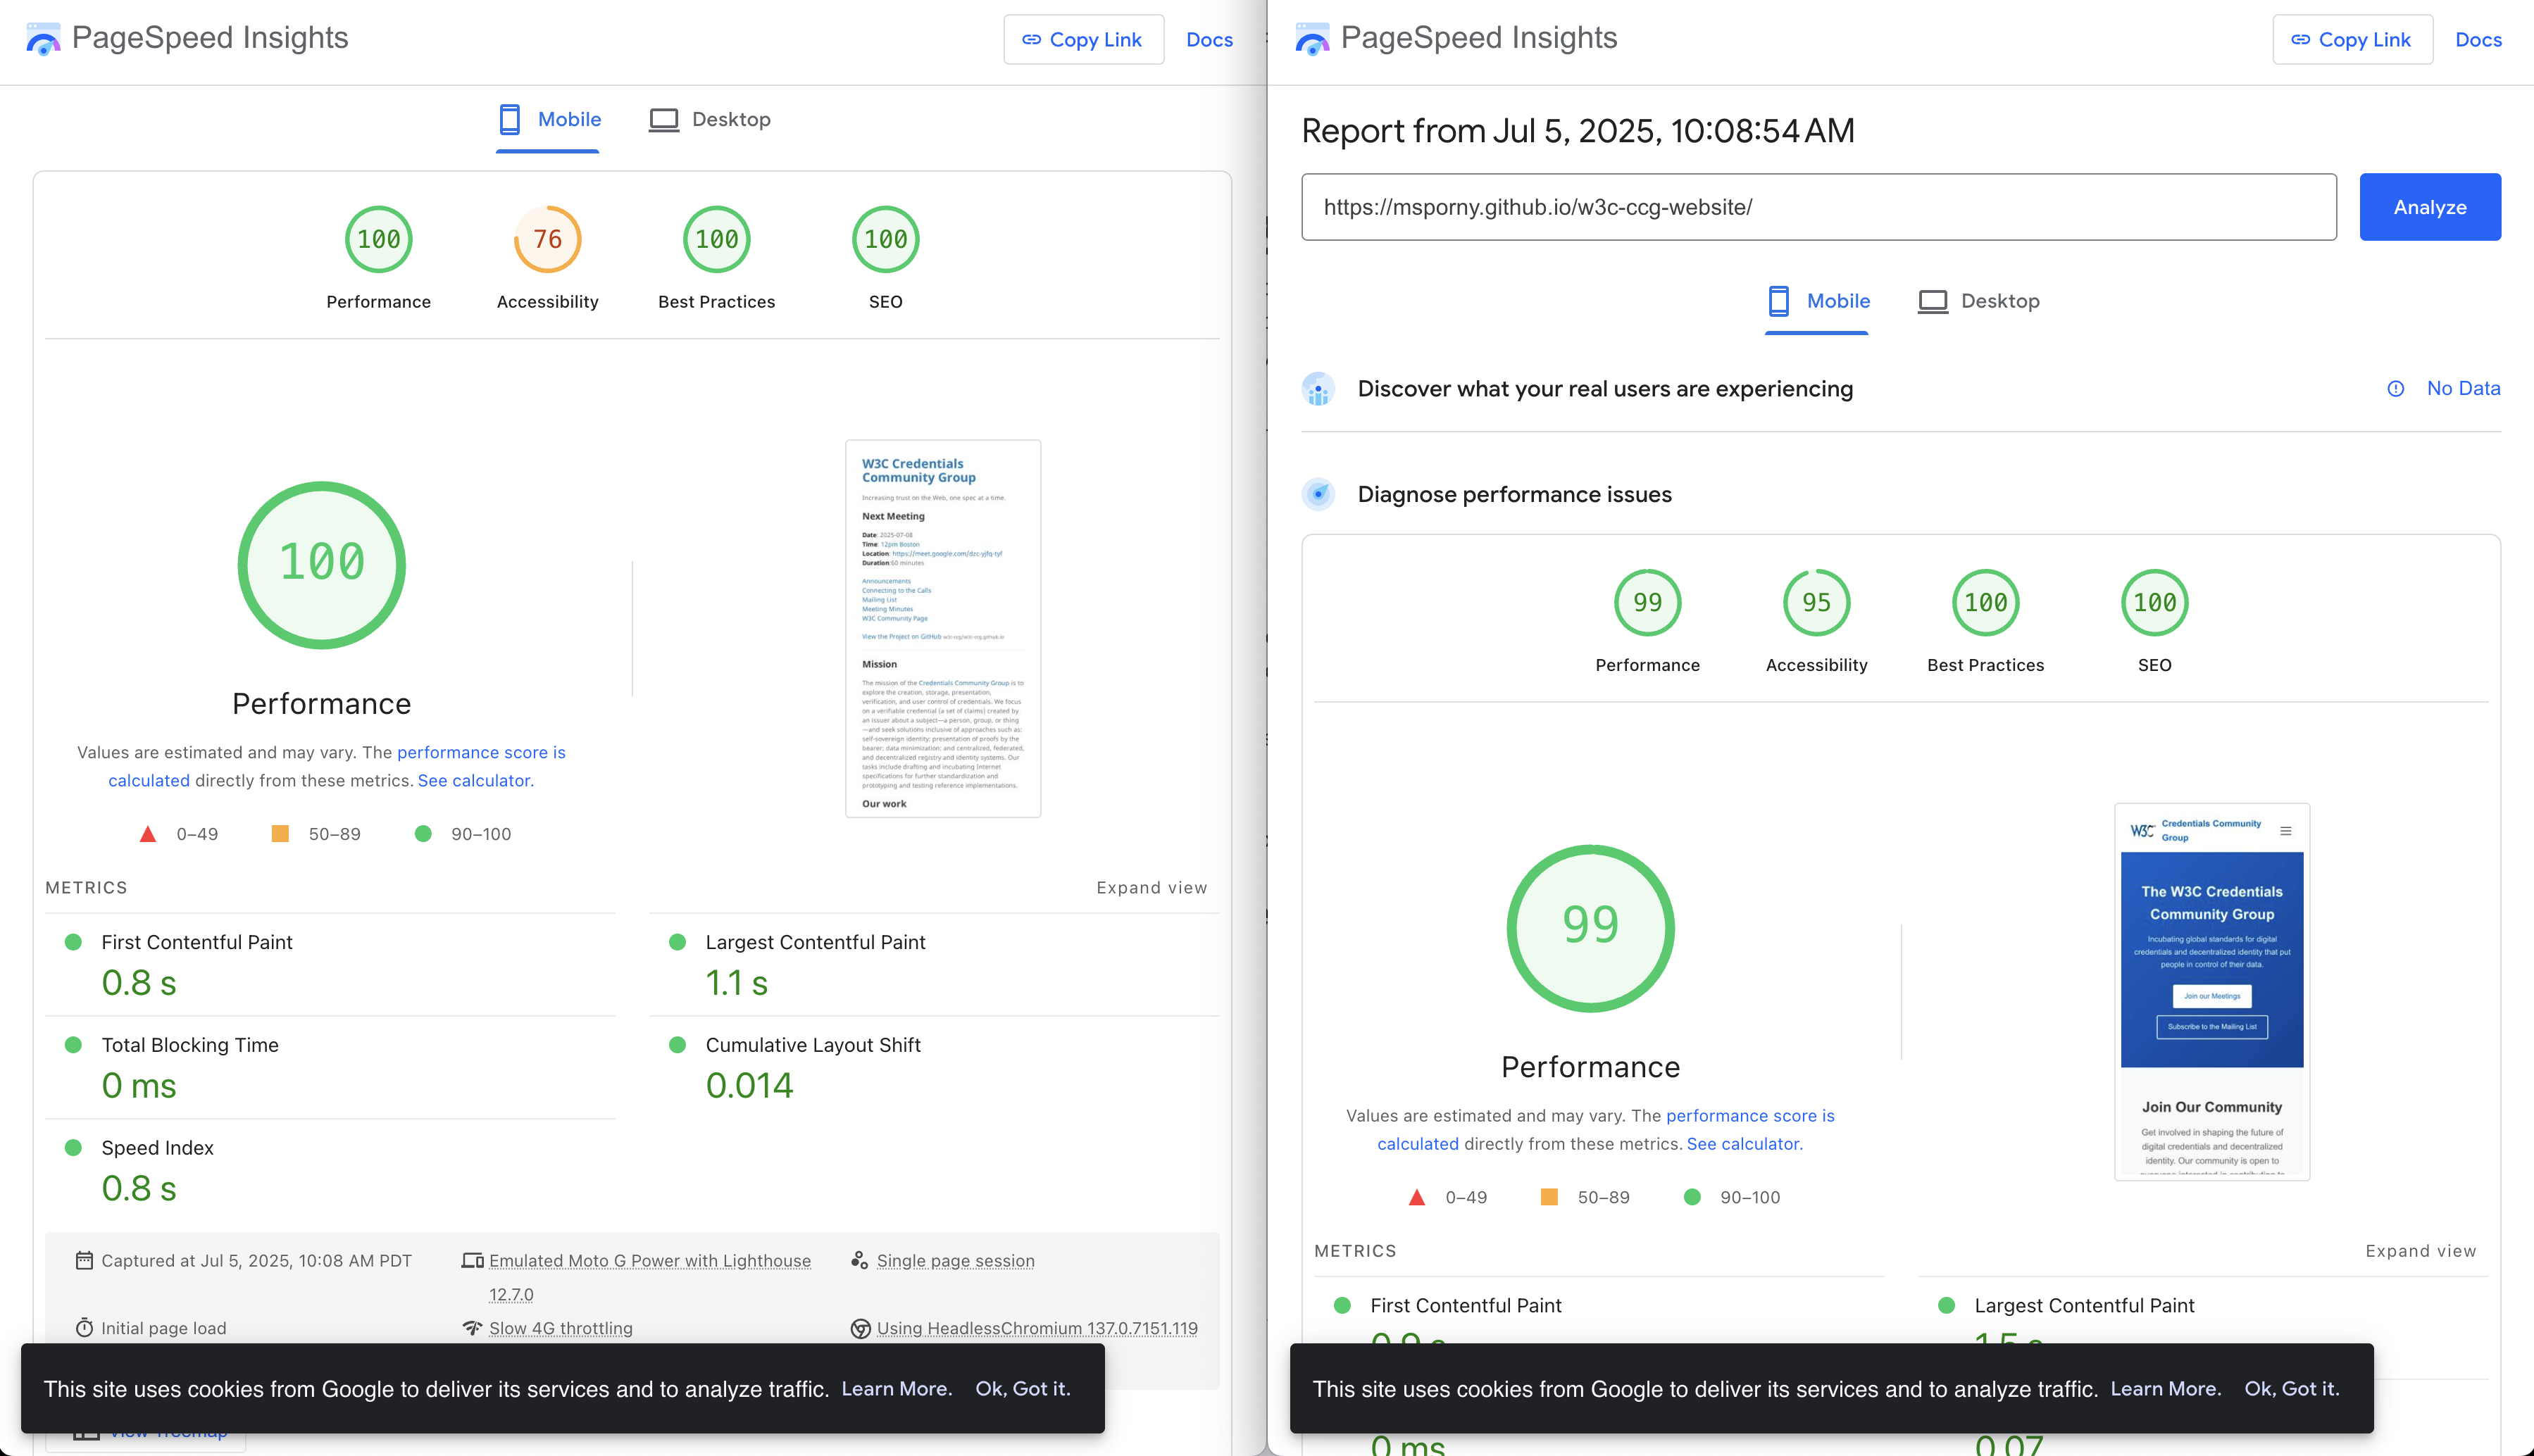Click the Best Practices 100 gauge in right window
The width and height of the screenshot is (2534, 1456).
coord(1985,603)
